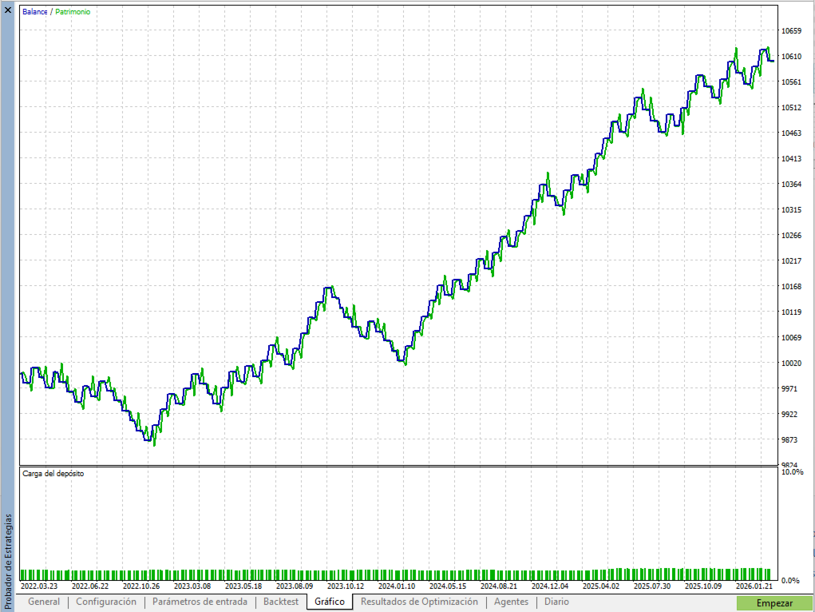
Task: Open the General tab
Action: tap(44, 602)
